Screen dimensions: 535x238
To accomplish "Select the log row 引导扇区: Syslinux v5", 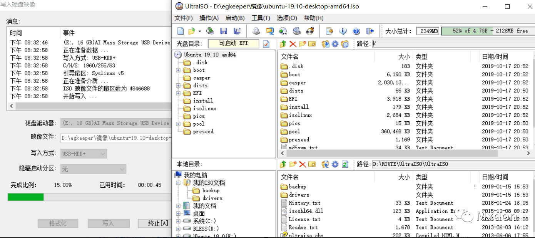I will 94,73.
